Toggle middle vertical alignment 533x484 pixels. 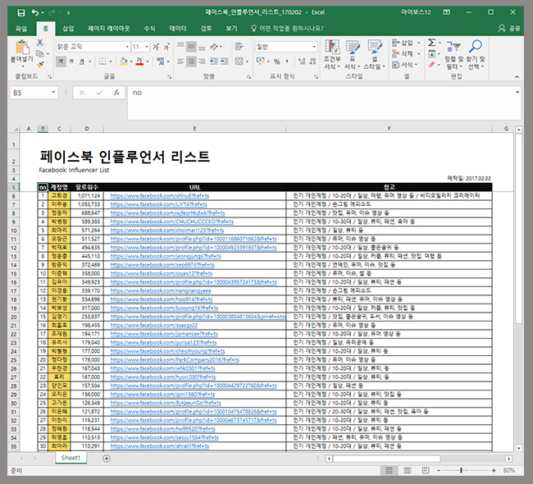click(x=191, y=46)
